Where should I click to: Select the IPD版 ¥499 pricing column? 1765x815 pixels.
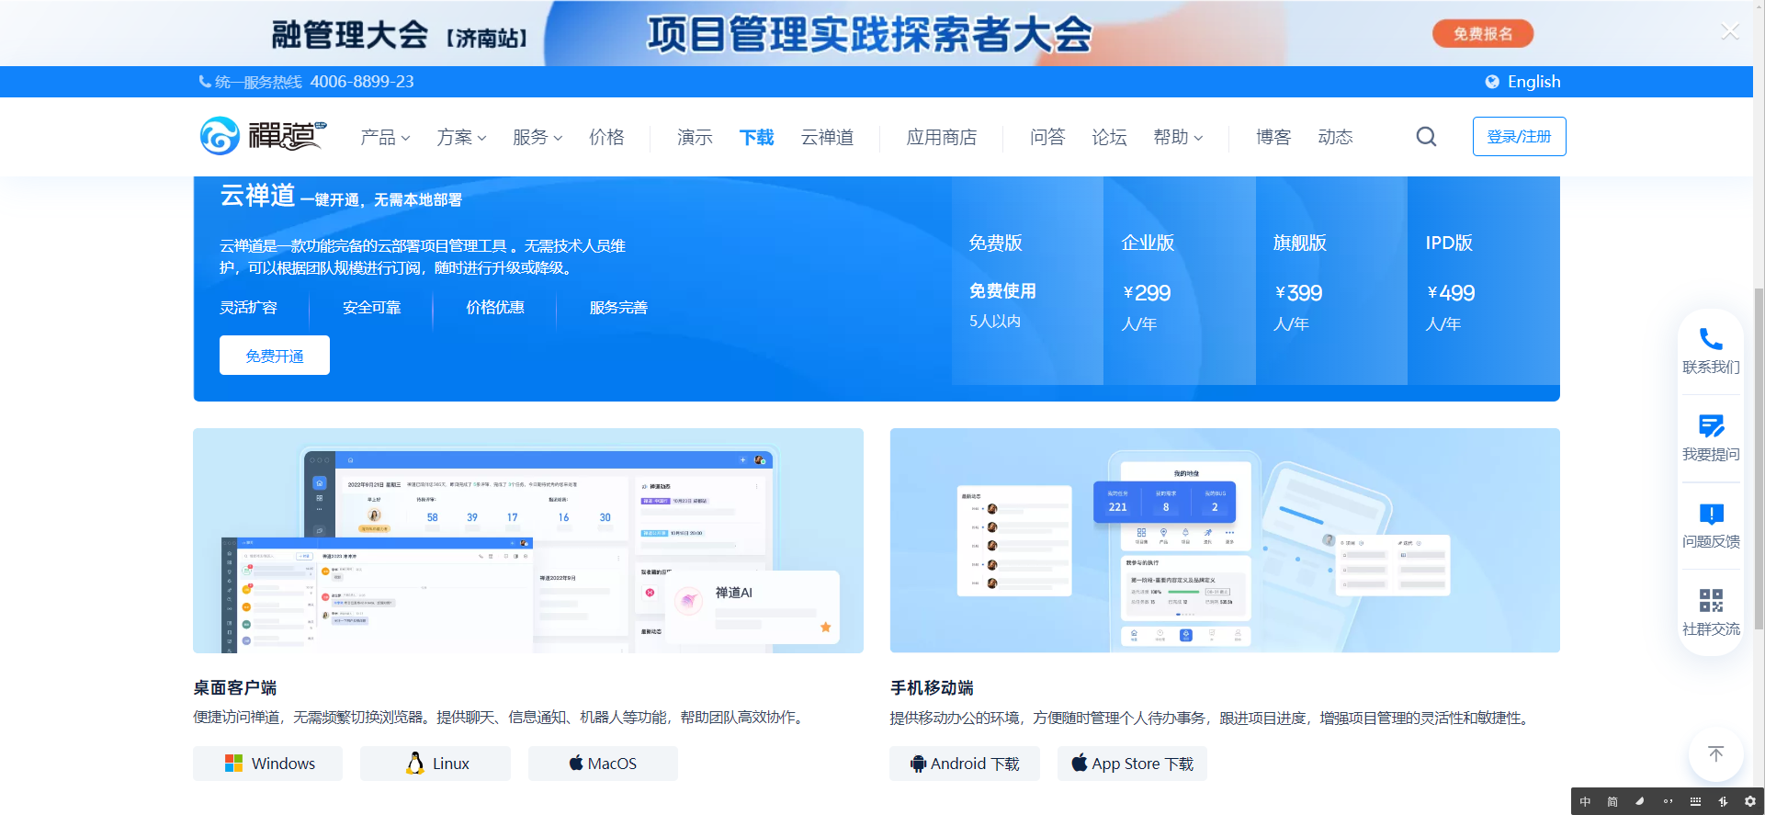(1484, 280)
